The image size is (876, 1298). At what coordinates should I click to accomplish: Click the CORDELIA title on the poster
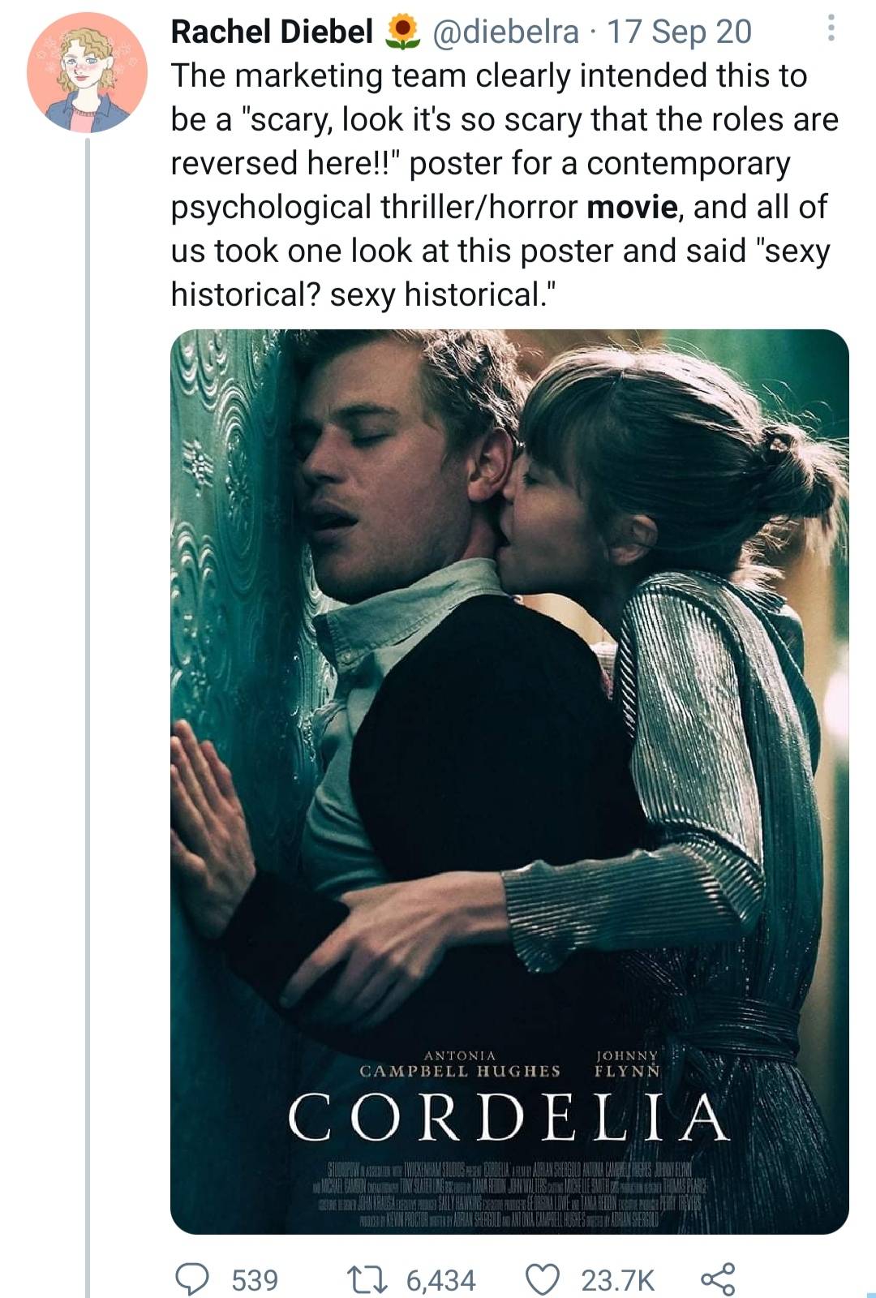pyautogui.click(x=509, y=1117)
